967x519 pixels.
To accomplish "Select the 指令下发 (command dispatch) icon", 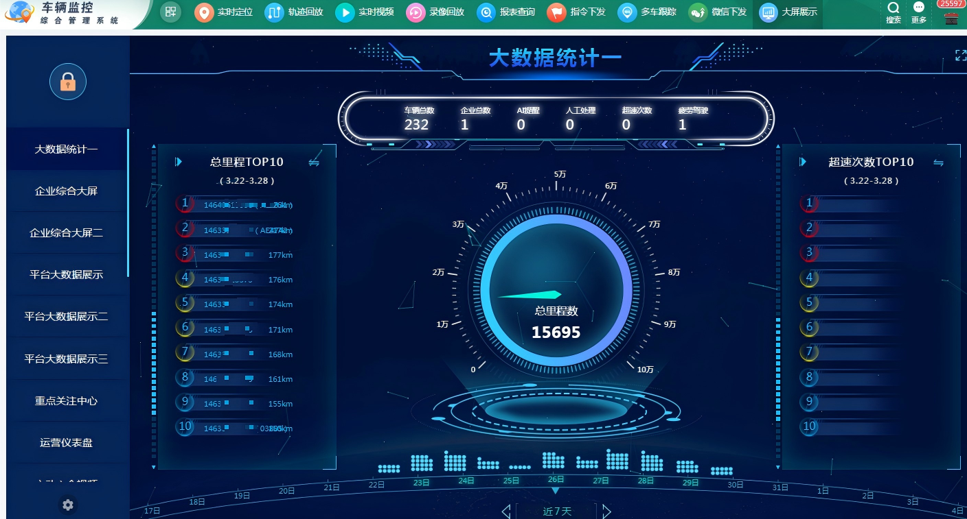I will pyautogui.click(x=577, y=12).
